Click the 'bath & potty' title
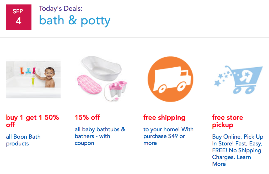The width and height of the screenshot is (269, 174). click(x=75, y=21)
